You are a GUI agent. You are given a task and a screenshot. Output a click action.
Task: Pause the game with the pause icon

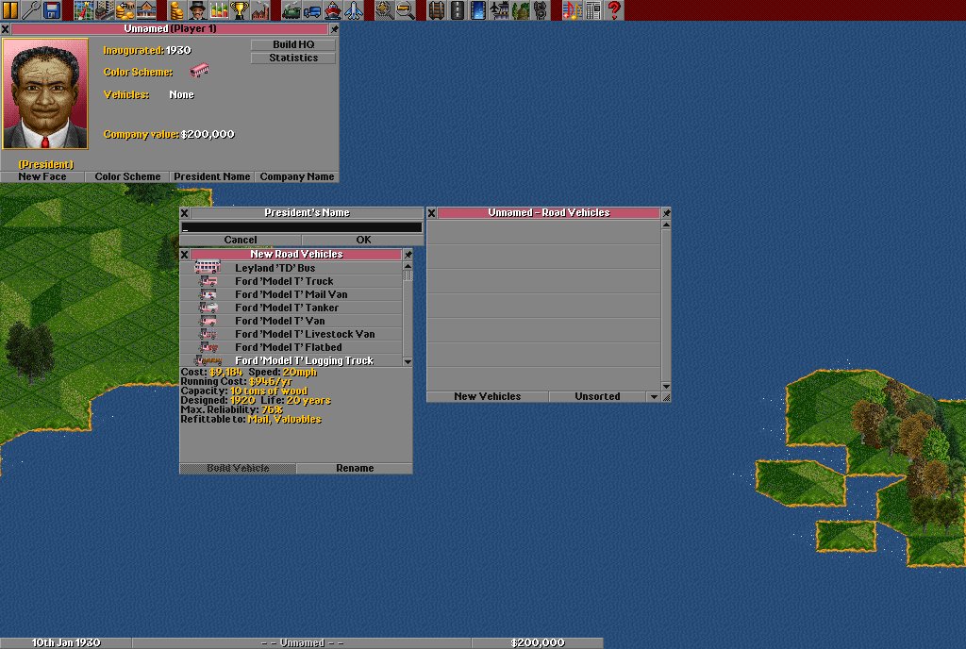[10, 9]
